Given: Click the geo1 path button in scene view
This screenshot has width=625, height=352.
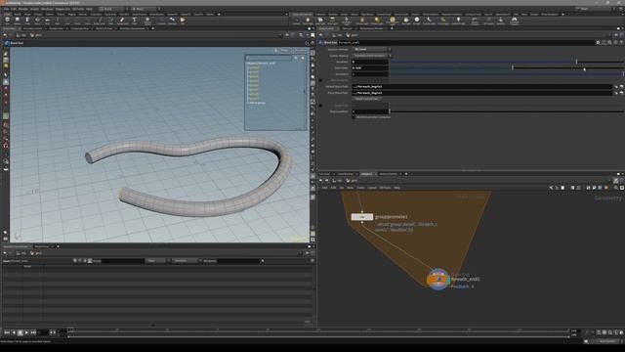Looking at the screenshot, I should click(36, 35).
